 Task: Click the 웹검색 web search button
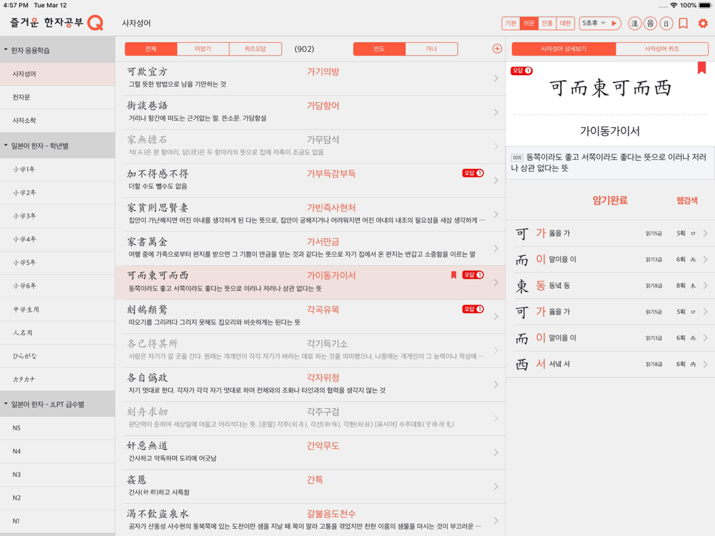(x=686, y=201)
